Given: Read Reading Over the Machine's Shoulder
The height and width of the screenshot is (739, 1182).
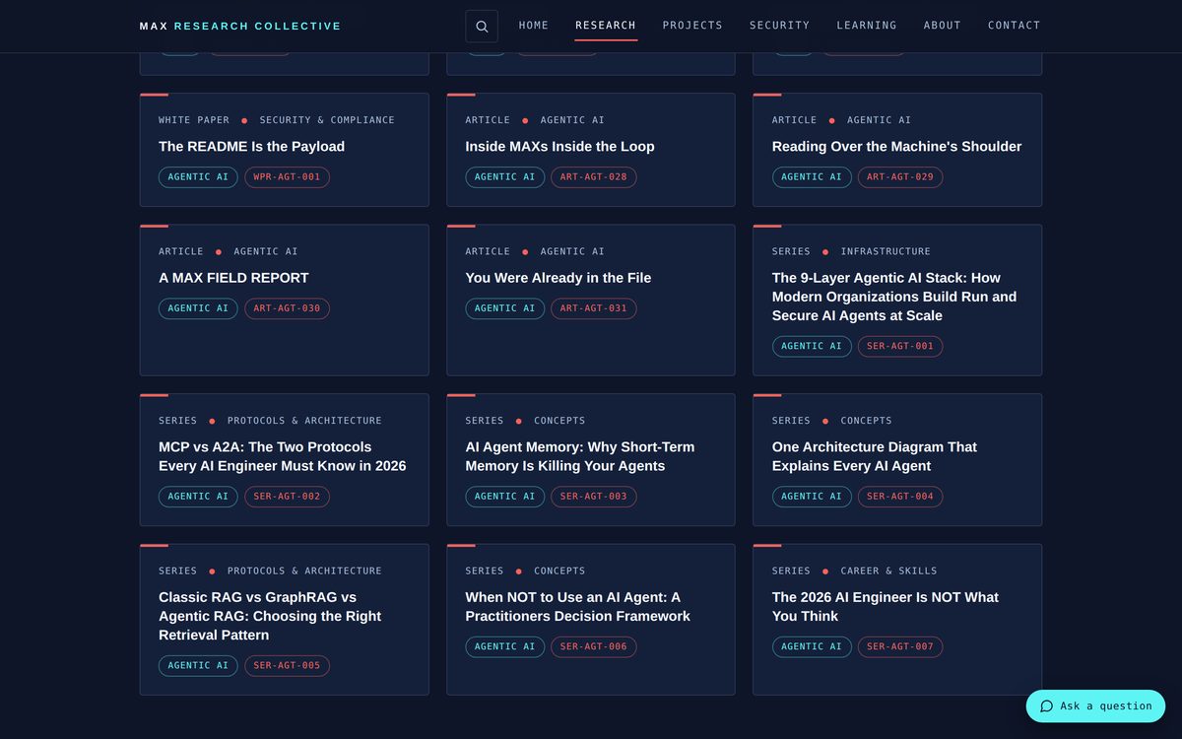Looking at the screenshot, I should coord(896,147).
